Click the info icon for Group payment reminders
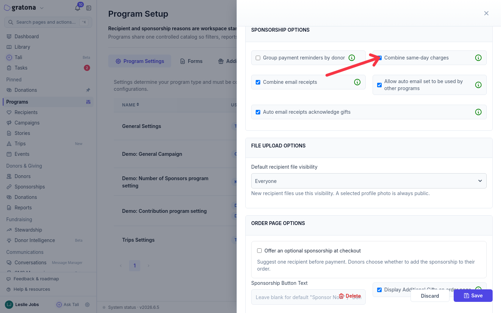This screenshot has width=501, height=313. pyautogui.click(x=352, y=58)
